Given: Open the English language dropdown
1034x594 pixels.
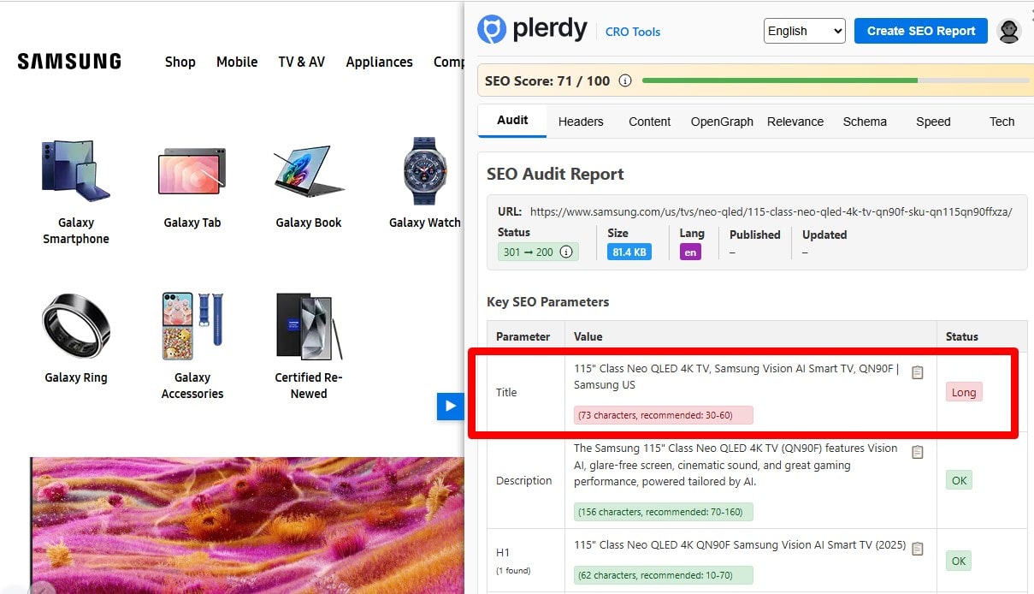Looking at the screenshot, I should pos(803,30).
